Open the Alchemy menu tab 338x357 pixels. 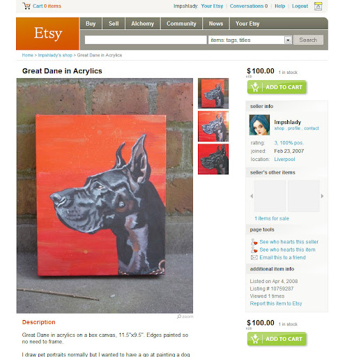point(142,24)
